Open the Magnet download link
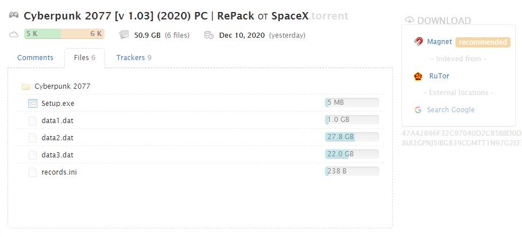The height and width of the screenshot is (237, 522). 440,42
